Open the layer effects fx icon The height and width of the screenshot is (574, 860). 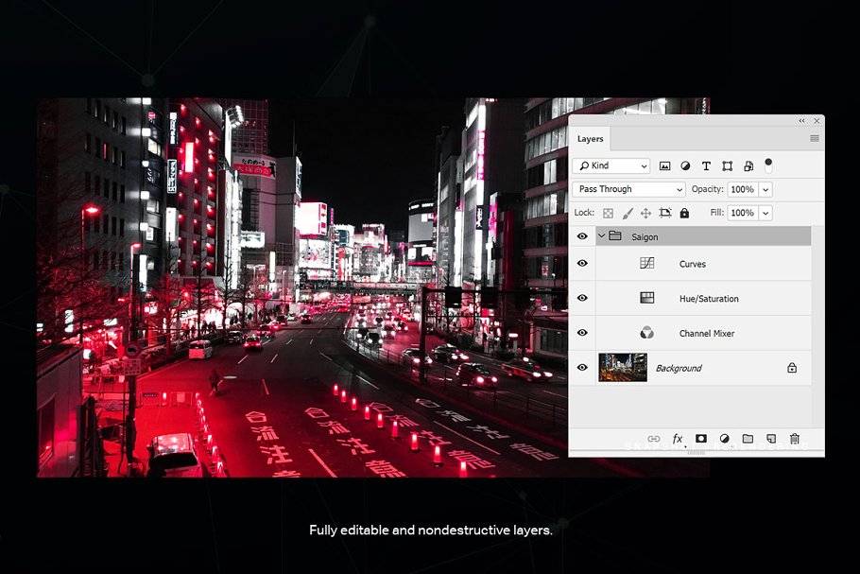click(678, 438)
